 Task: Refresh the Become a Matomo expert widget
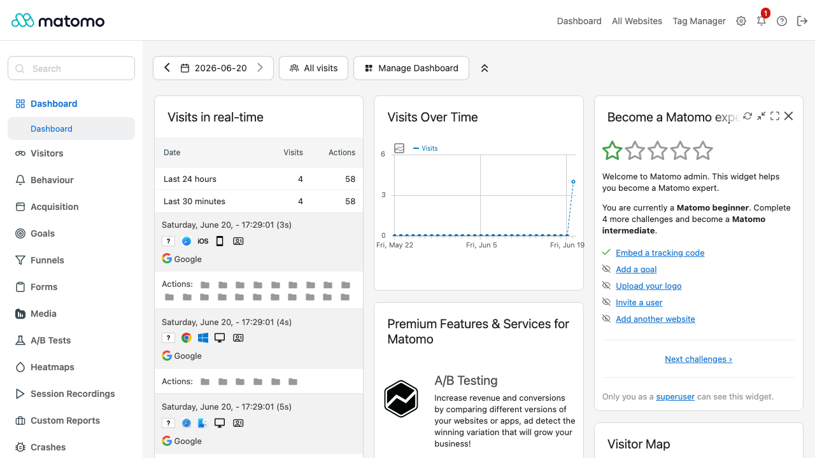[748, 116]
